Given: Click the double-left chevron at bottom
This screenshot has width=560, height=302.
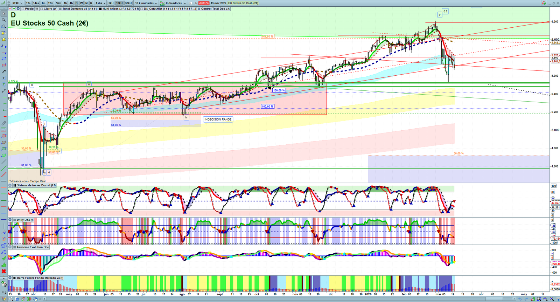Looking at the screenshot, I should [40, 299].
